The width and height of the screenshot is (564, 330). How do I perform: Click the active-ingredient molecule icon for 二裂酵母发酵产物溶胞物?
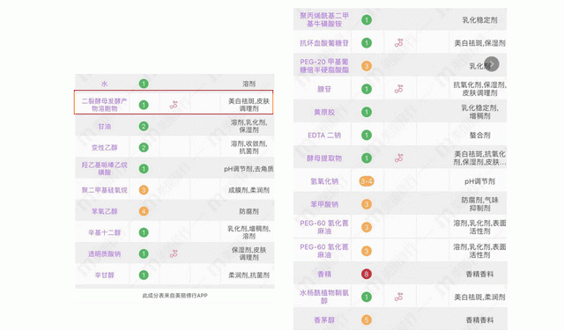coord(174,105)
